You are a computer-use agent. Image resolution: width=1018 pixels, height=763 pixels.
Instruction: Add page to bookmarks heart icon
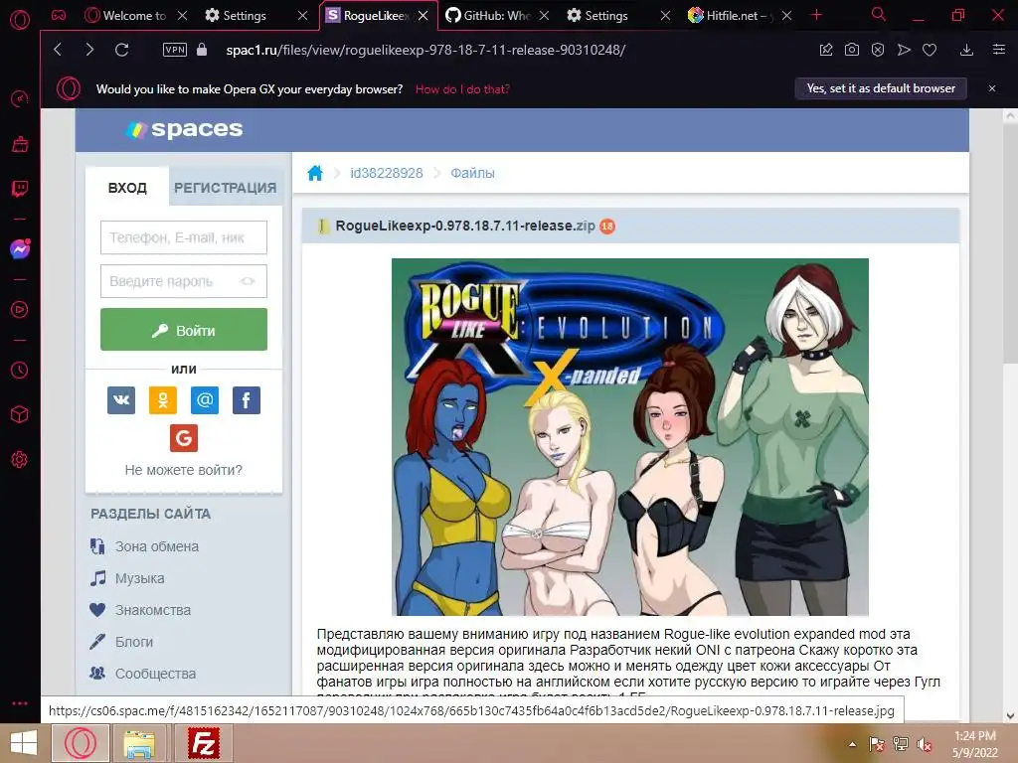930,50
